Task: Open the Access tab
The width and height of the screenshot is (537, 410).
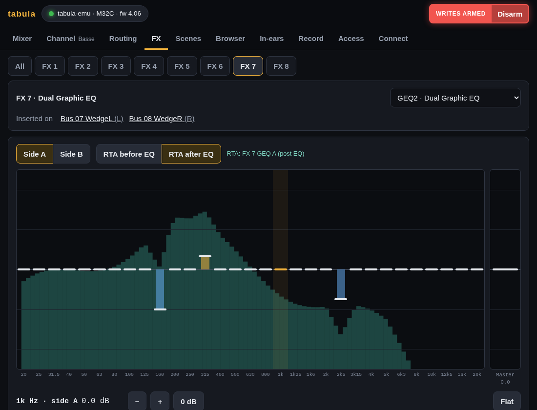Action: point(351,39)
